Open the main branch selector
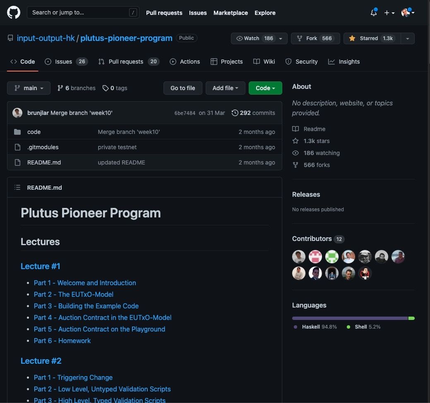 click(x=29, y=88)
